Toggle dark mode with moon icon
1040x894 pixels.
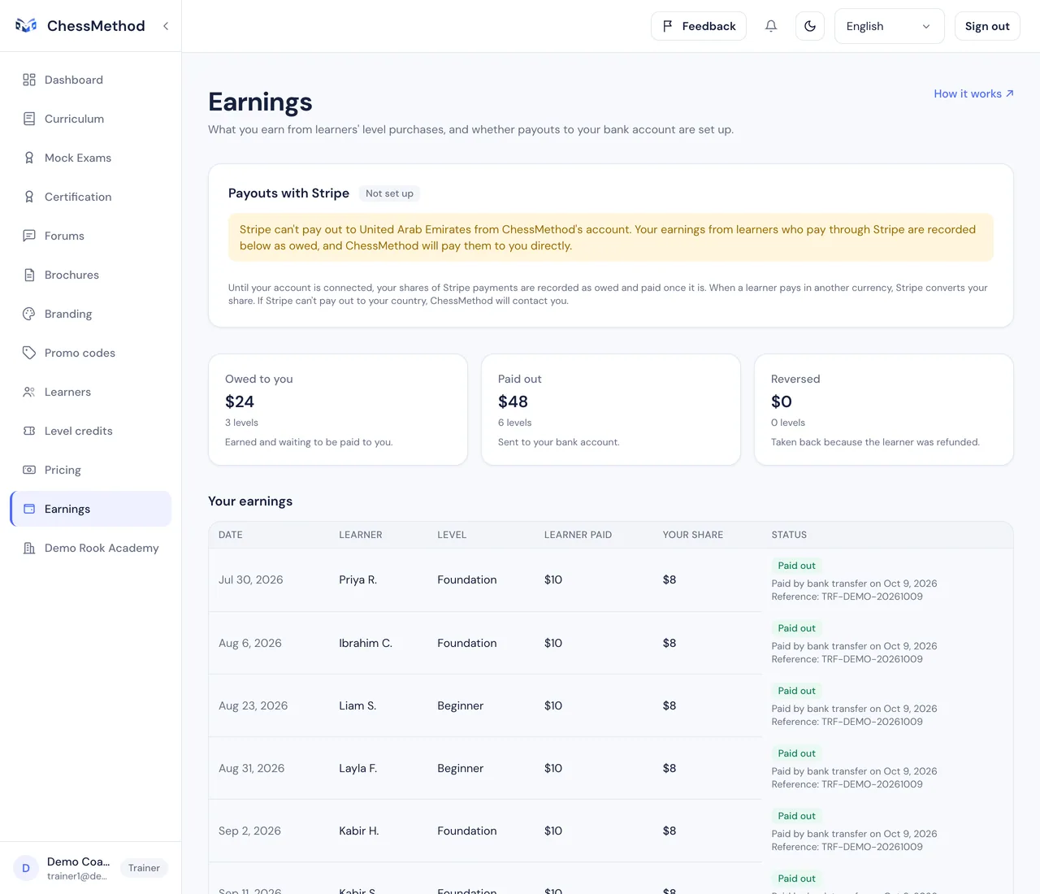click(x=810, y=26)
